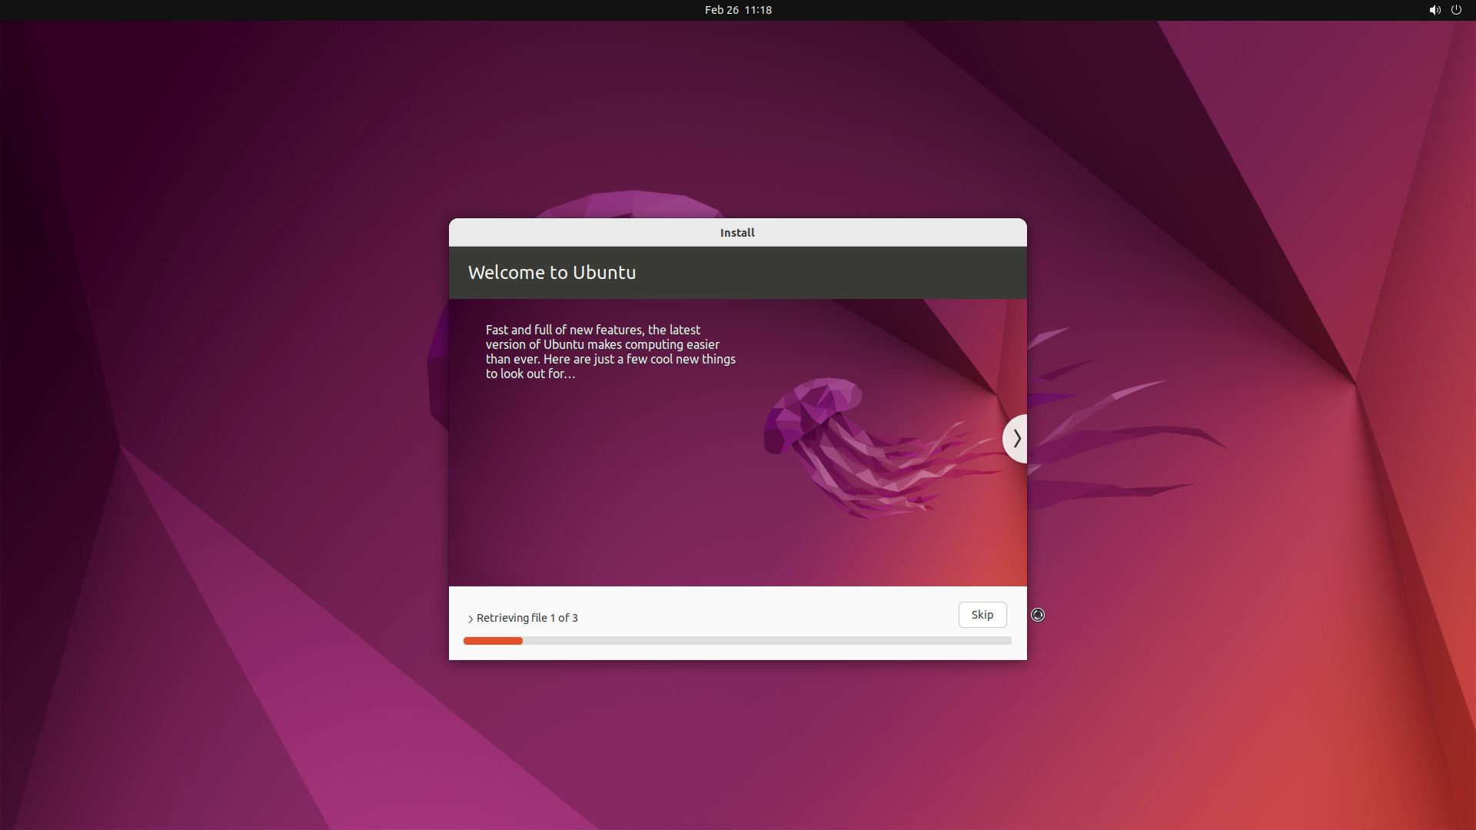The width and height of the screenshot is (1476, 830).
Task: Open the volume indicator in top bar
Action: 1434,10
